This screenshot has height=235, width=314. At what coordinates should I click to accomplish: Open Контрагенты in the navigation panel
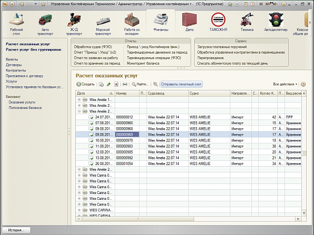16,70
